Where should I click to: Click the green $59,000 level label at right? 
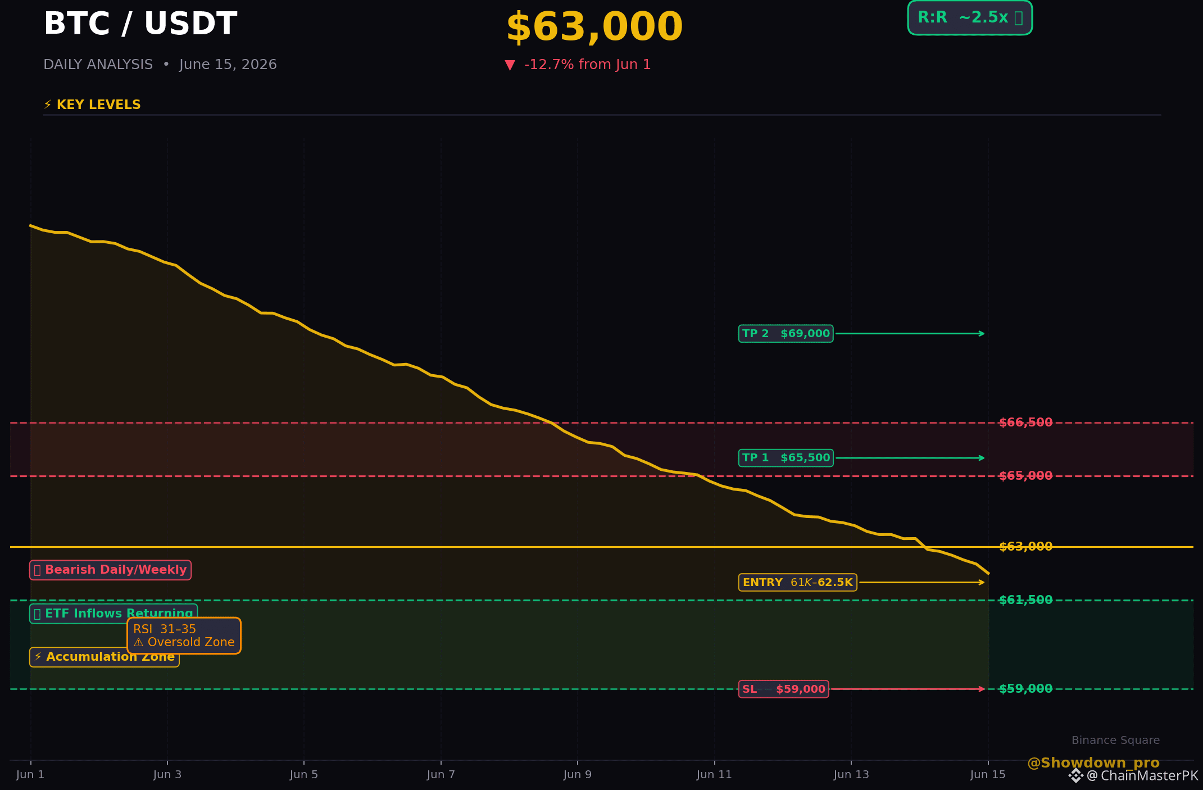click(x=1025, y=689)
